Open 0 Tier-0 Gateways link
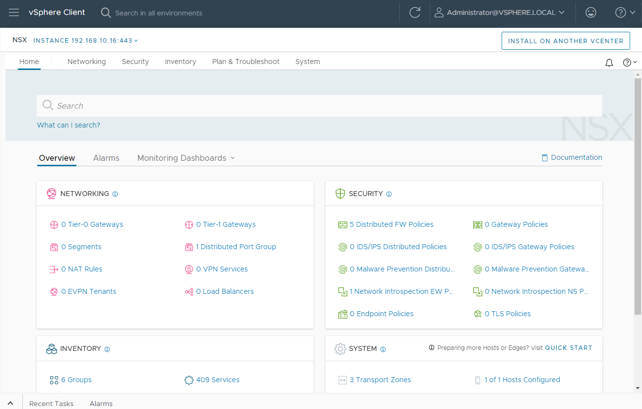The height and width of the screenshot is (409, 642). click(x=92, y=224)
